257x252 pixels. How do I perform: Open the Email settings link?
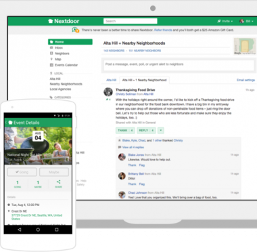tap(246, 80)
